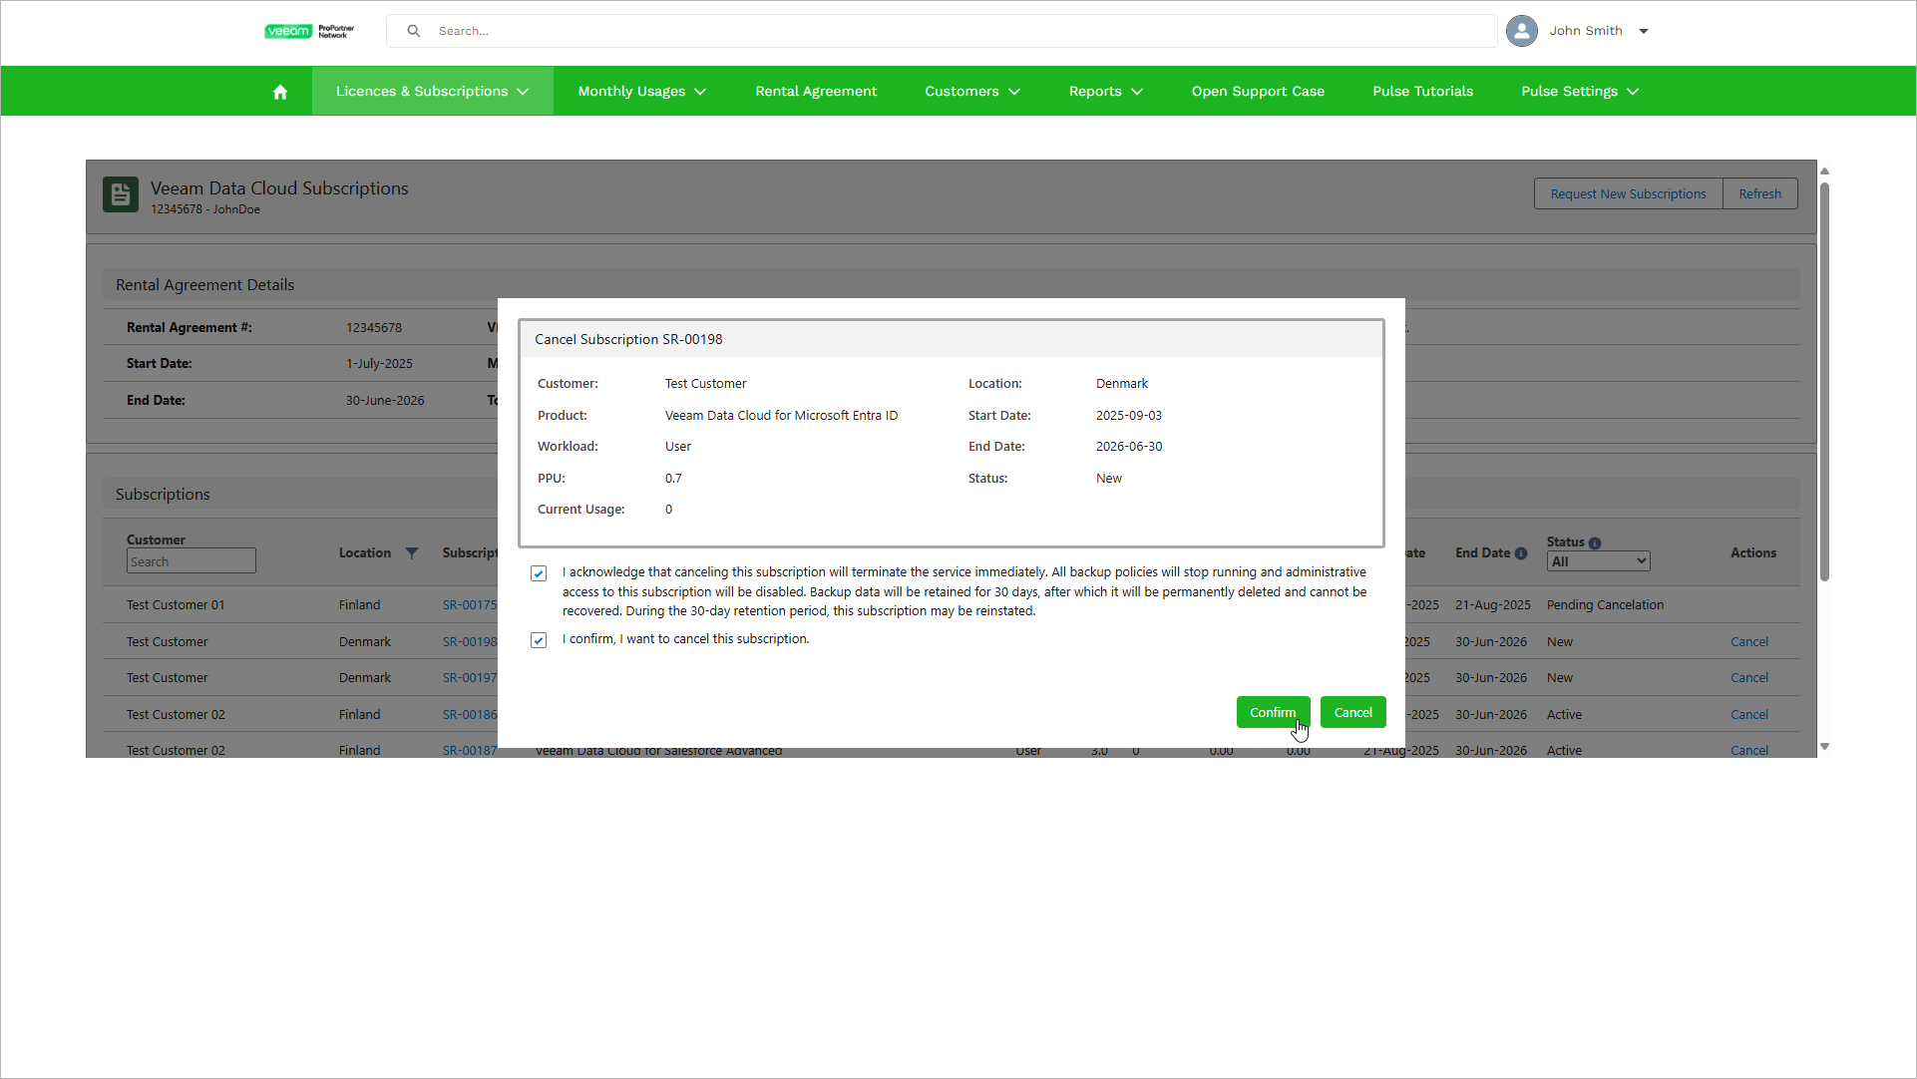1917x1079 pixels.
Task: Click the Cancel button in the dialog
Action: pyautogui.click(x=1352, y=712)
